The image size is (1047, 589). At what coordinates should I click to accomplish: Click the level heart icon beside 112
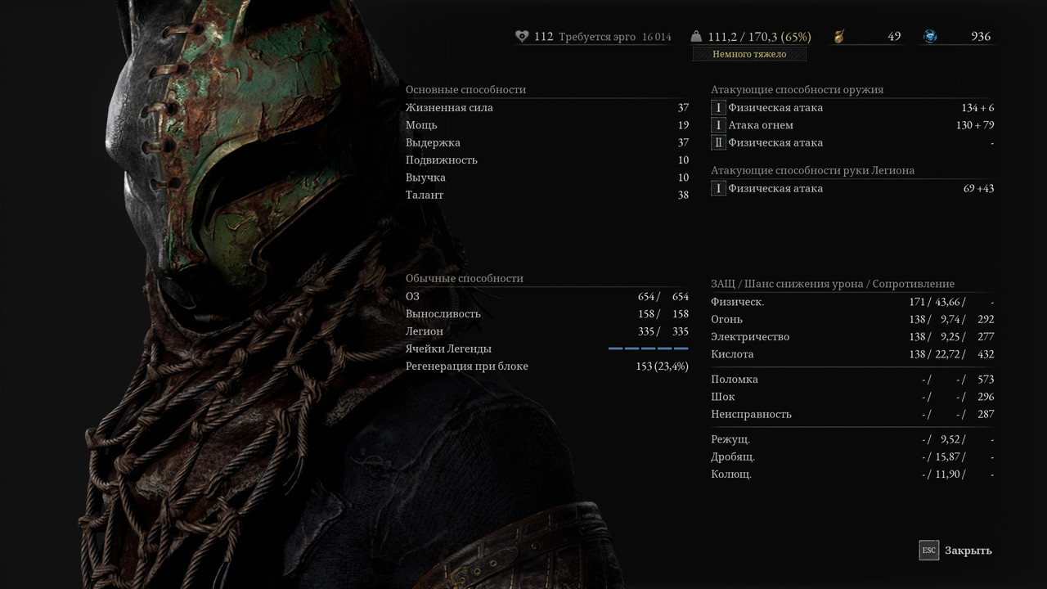[522, 37]
